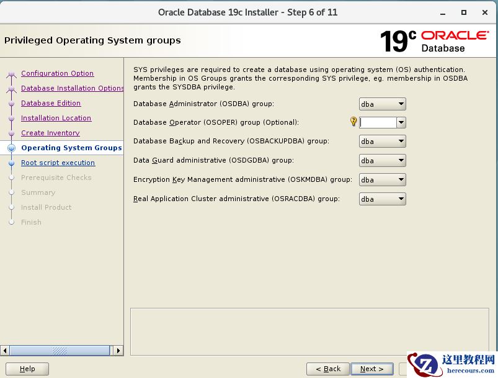
Task: Expand the OSOPER group dropdown arrow
Action: 401,122
